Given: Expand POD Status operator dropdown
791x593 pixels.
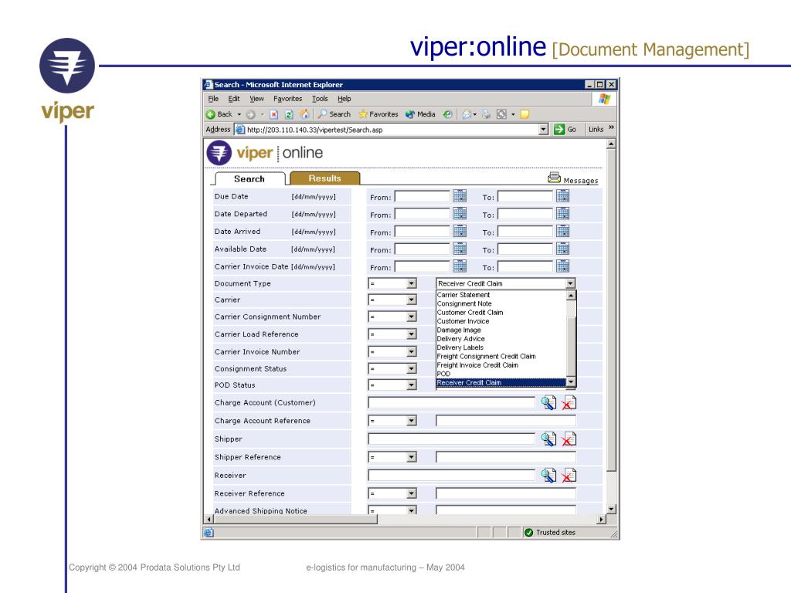Looking at the screenshot, I should [412, 385].
